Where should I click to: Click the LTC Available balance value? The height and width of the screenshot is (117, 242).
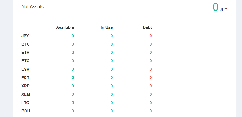(73, 103)
